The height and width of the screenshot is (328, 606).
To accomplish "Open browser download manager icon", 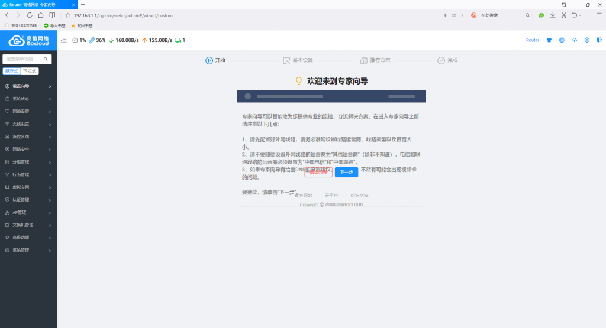I will (552, 15).
